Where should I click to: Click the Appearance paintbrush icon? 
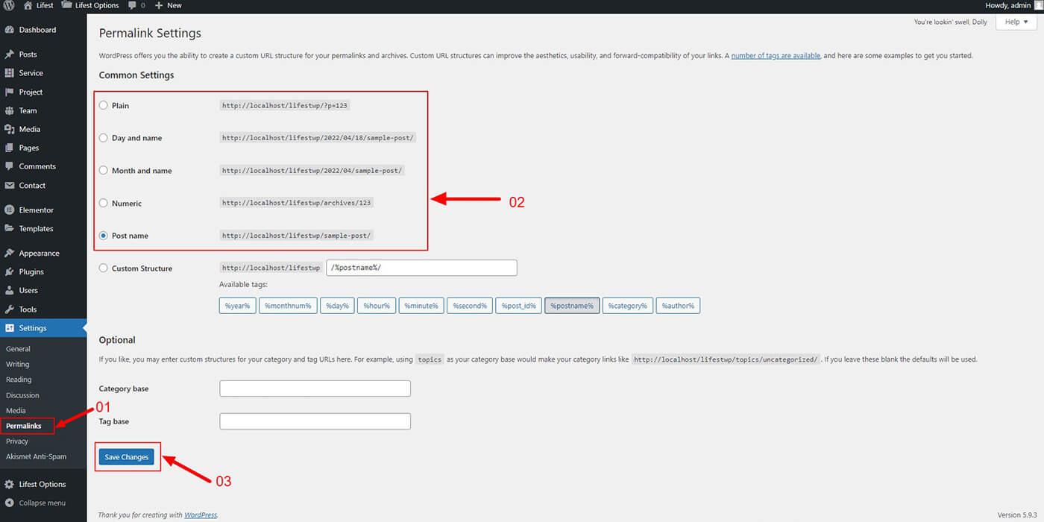tap(9, 253)
